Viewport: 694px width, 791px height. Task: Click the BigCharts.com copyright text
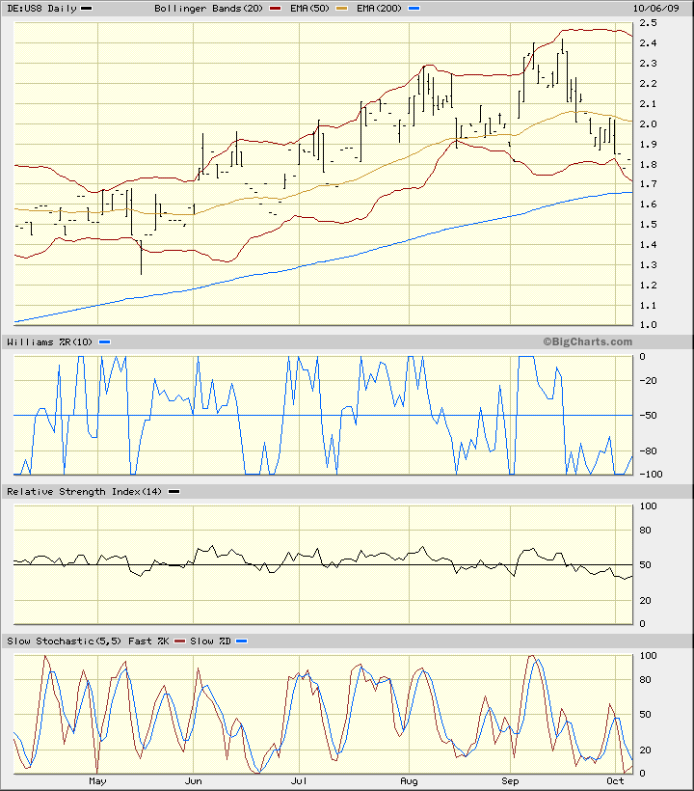(x=588, y=341)
